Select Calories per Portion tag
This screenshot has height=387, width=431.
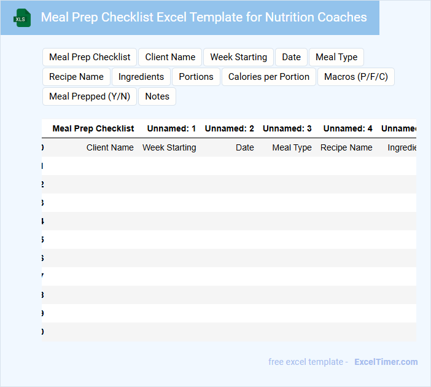269,77
